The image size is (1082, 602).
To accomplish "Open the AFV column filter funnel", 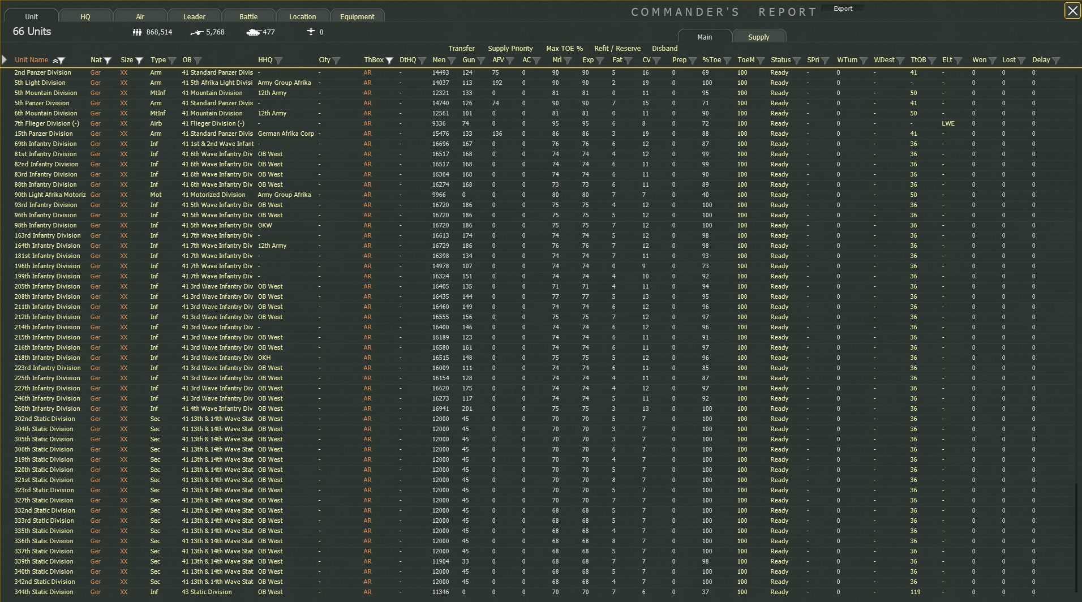I will (x=510, y=61).
